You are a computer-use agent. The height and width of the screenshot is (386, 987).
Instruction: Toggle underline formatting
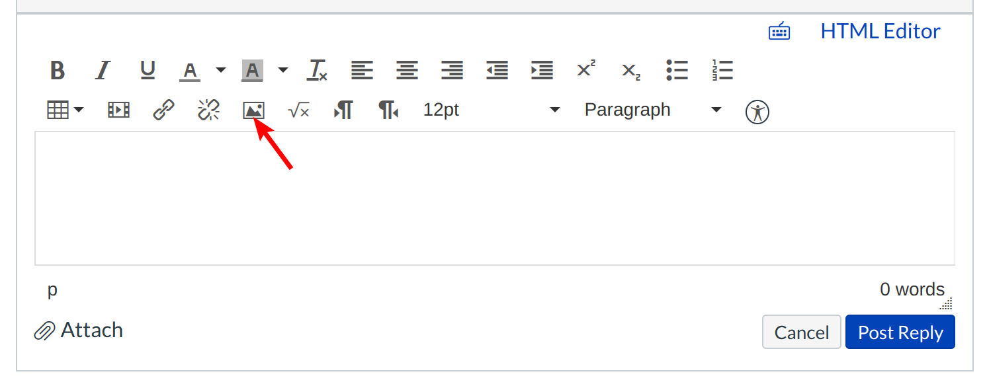[x=148, y=70]
